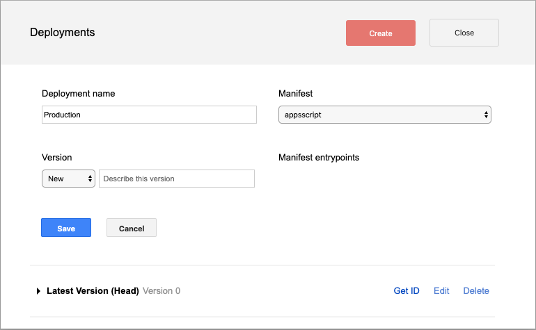536x330 pixels.
Task: Edit the Latest Version (Head) deployment
Action: click(441, 291)
